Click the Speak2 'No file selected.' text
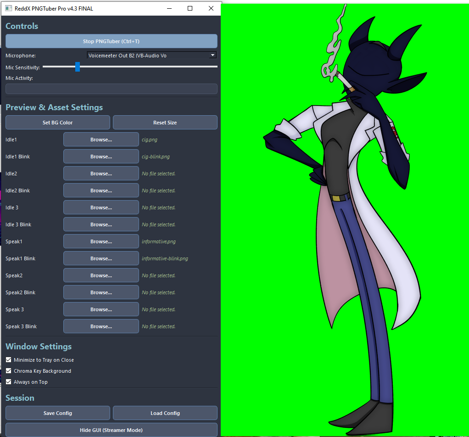The image size is (469, 437). [158, 276]
